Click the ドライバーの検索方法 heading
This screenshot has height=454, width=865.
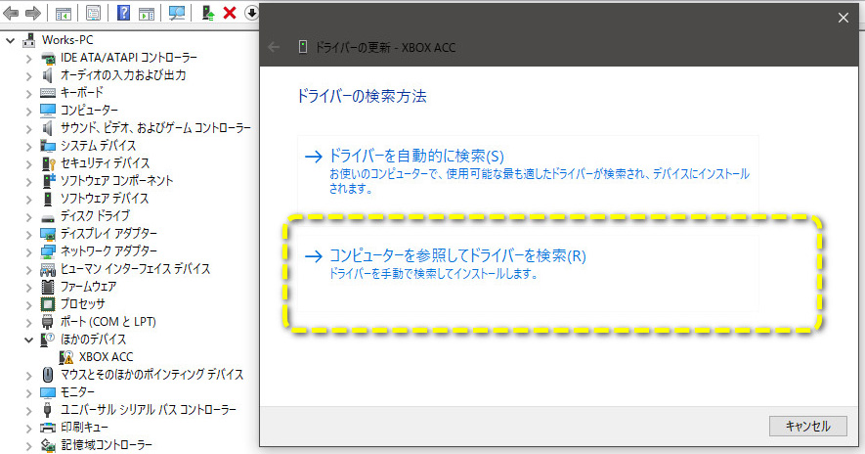click(x=362, y=96)
